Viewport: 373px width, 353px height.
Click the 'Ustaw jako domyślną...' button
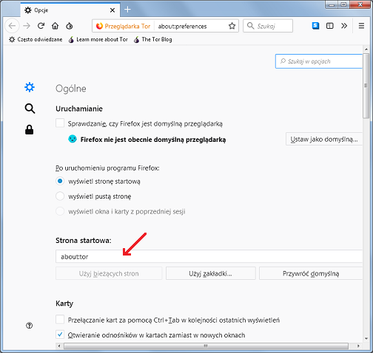[x=324, y=139]
